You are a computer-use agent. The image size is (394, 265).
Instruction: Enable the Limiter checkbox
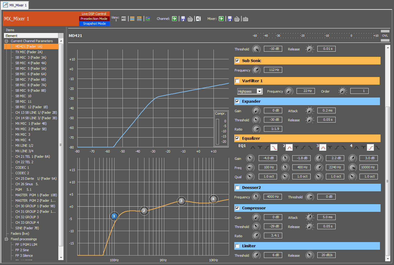pyautogui.click(x=237, y=246)
